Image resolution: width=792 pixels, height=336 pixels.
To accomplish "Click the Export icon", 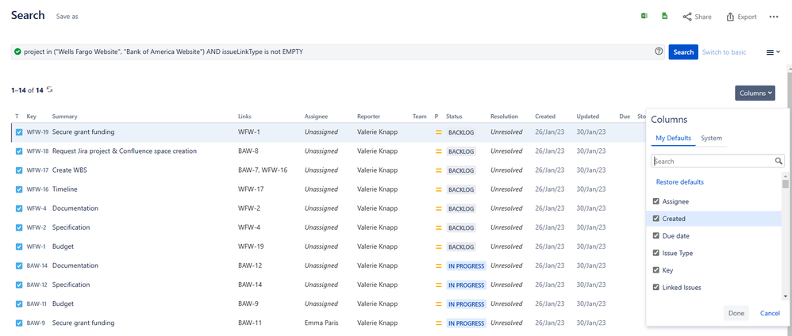I will click(730, 17).
